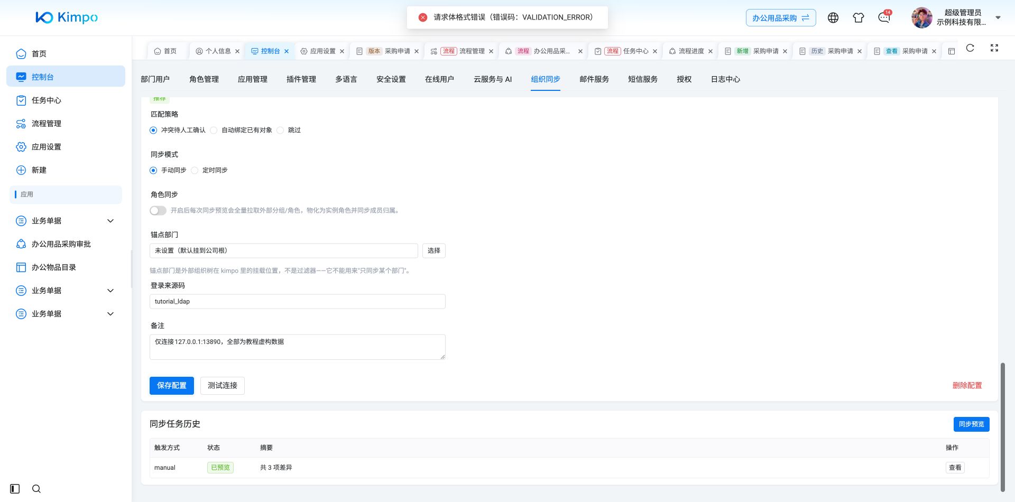The width and height of the screenshot is (1015, 502).
Task: Click 查看 in the manual sync row
Action: [x=955, y=468]
